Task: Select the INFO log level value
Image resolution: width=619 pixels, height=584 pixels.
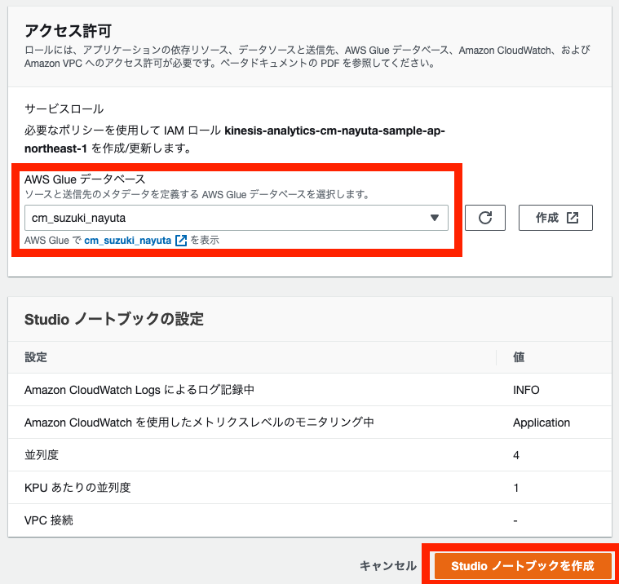Action: [526, 390]
